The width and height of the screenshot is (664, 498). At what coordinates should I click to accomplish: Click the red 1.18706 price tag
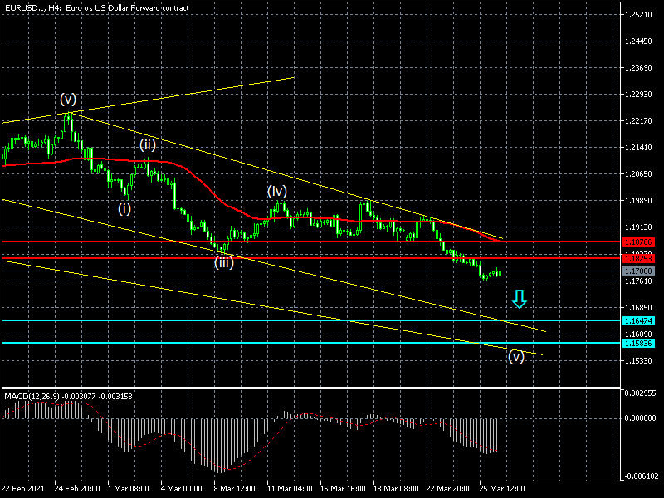(638, 242)
